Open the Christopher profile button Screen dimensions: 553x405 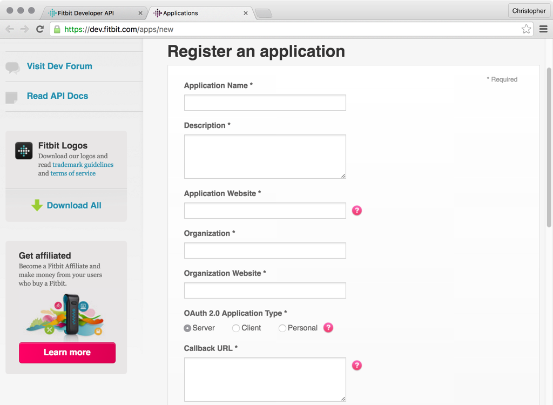[x=529, y=11]
